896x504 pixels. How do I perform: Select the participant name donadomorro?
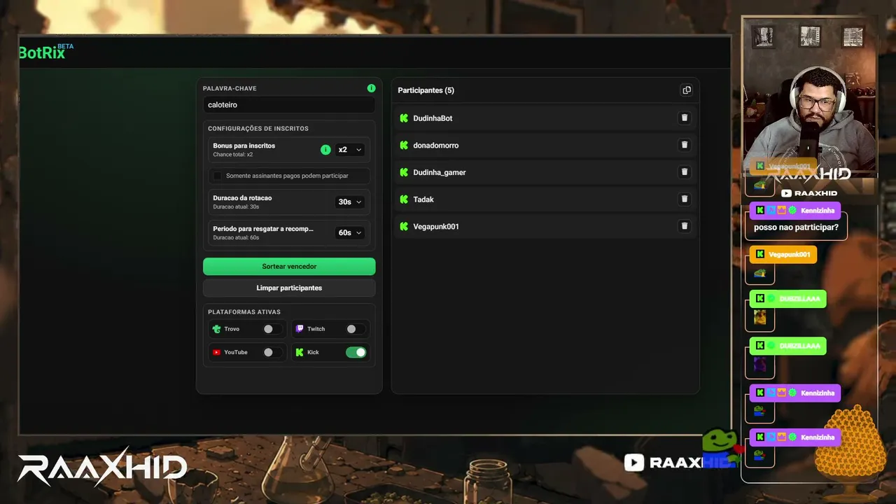tap(436, 146)
